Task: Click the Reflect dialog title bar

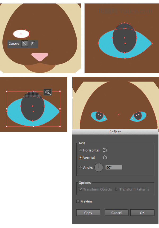Action: point(115,132)
